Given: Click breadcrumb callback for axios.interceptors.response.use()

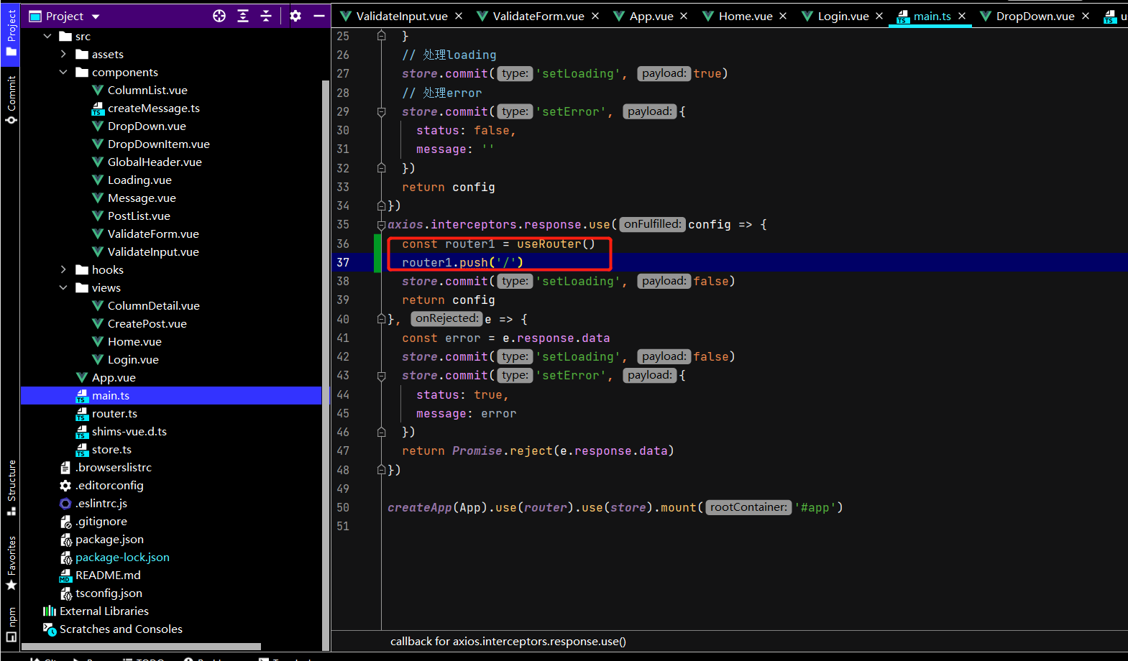Looking at the screenshot, I should 508,641.
